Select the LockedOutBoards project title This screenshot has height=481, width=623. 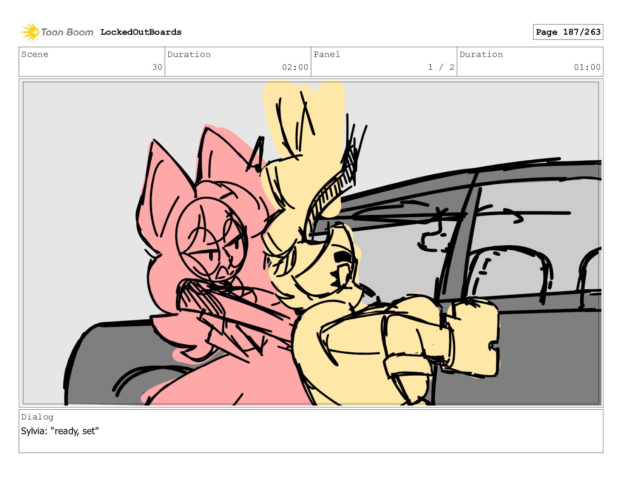141,32
